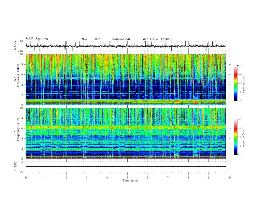Click the ch.1 waveform trace

pos(125,46)
